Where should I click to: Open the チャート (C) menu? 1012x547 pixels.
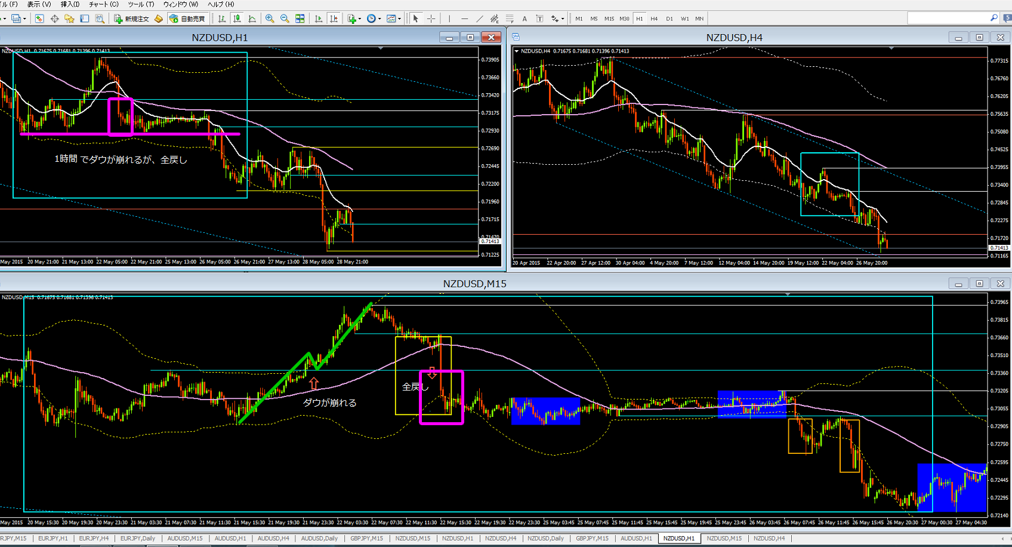point(103,4)
